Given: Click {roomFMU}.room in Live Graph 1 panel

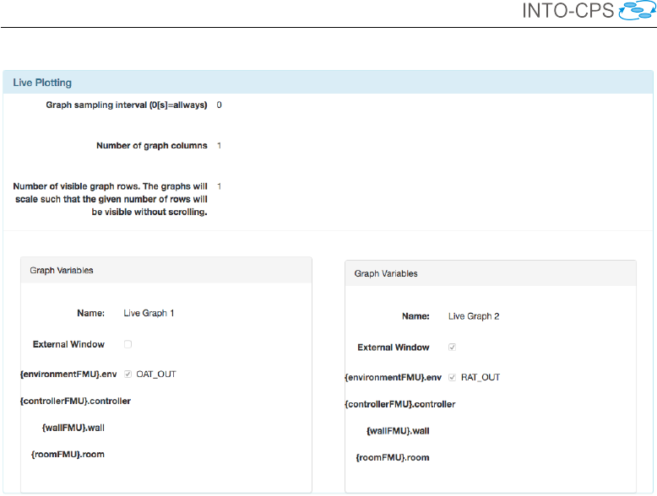Looking at the screenshot, I should pos(68,455).
